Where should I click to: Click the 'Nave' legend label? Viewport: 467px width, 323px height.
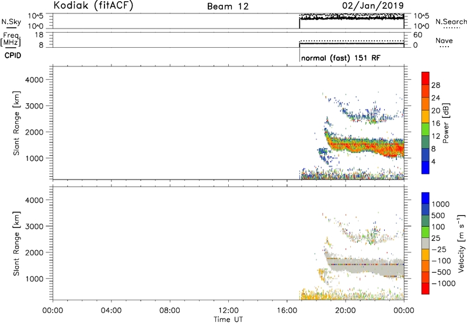pyautogui.click(x=444, y=40)
